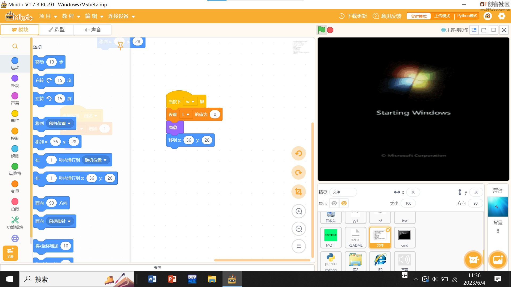
Task: Open the 声音 sounds tab
Action: point(93,29)
